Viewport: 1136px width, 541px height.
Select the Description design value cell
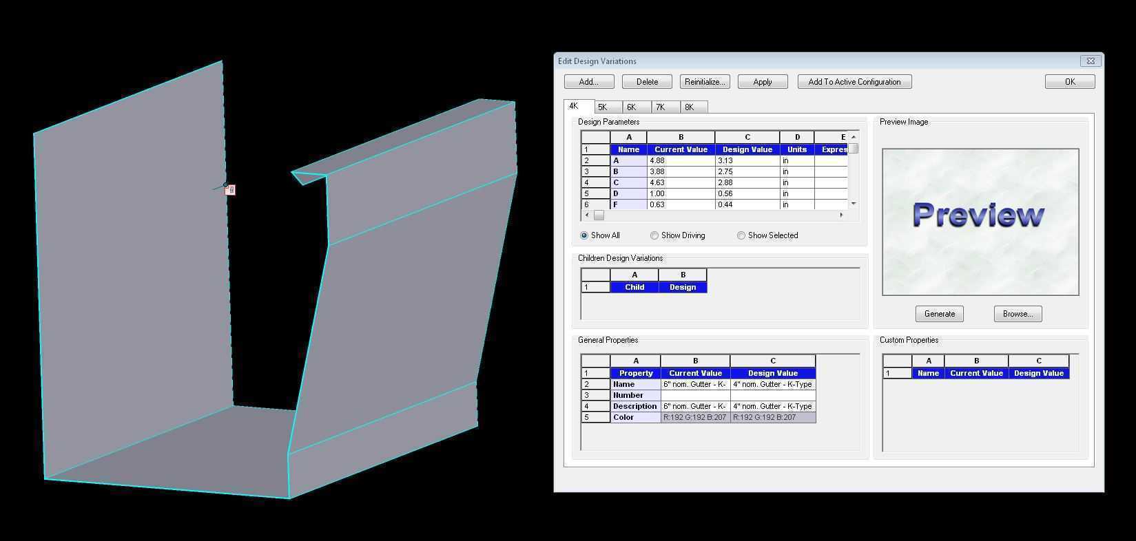(x=772, y=406)
